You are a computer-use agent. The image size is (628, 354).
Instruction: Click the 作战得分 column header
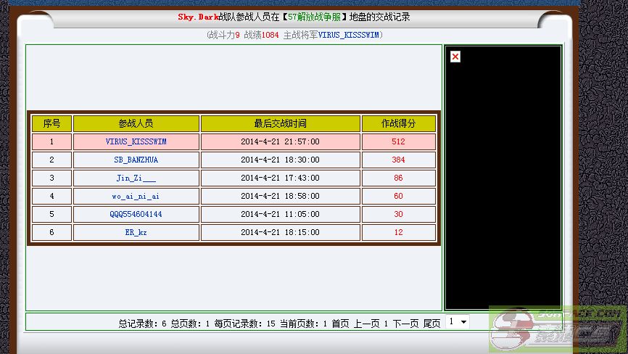pos(399,124)
